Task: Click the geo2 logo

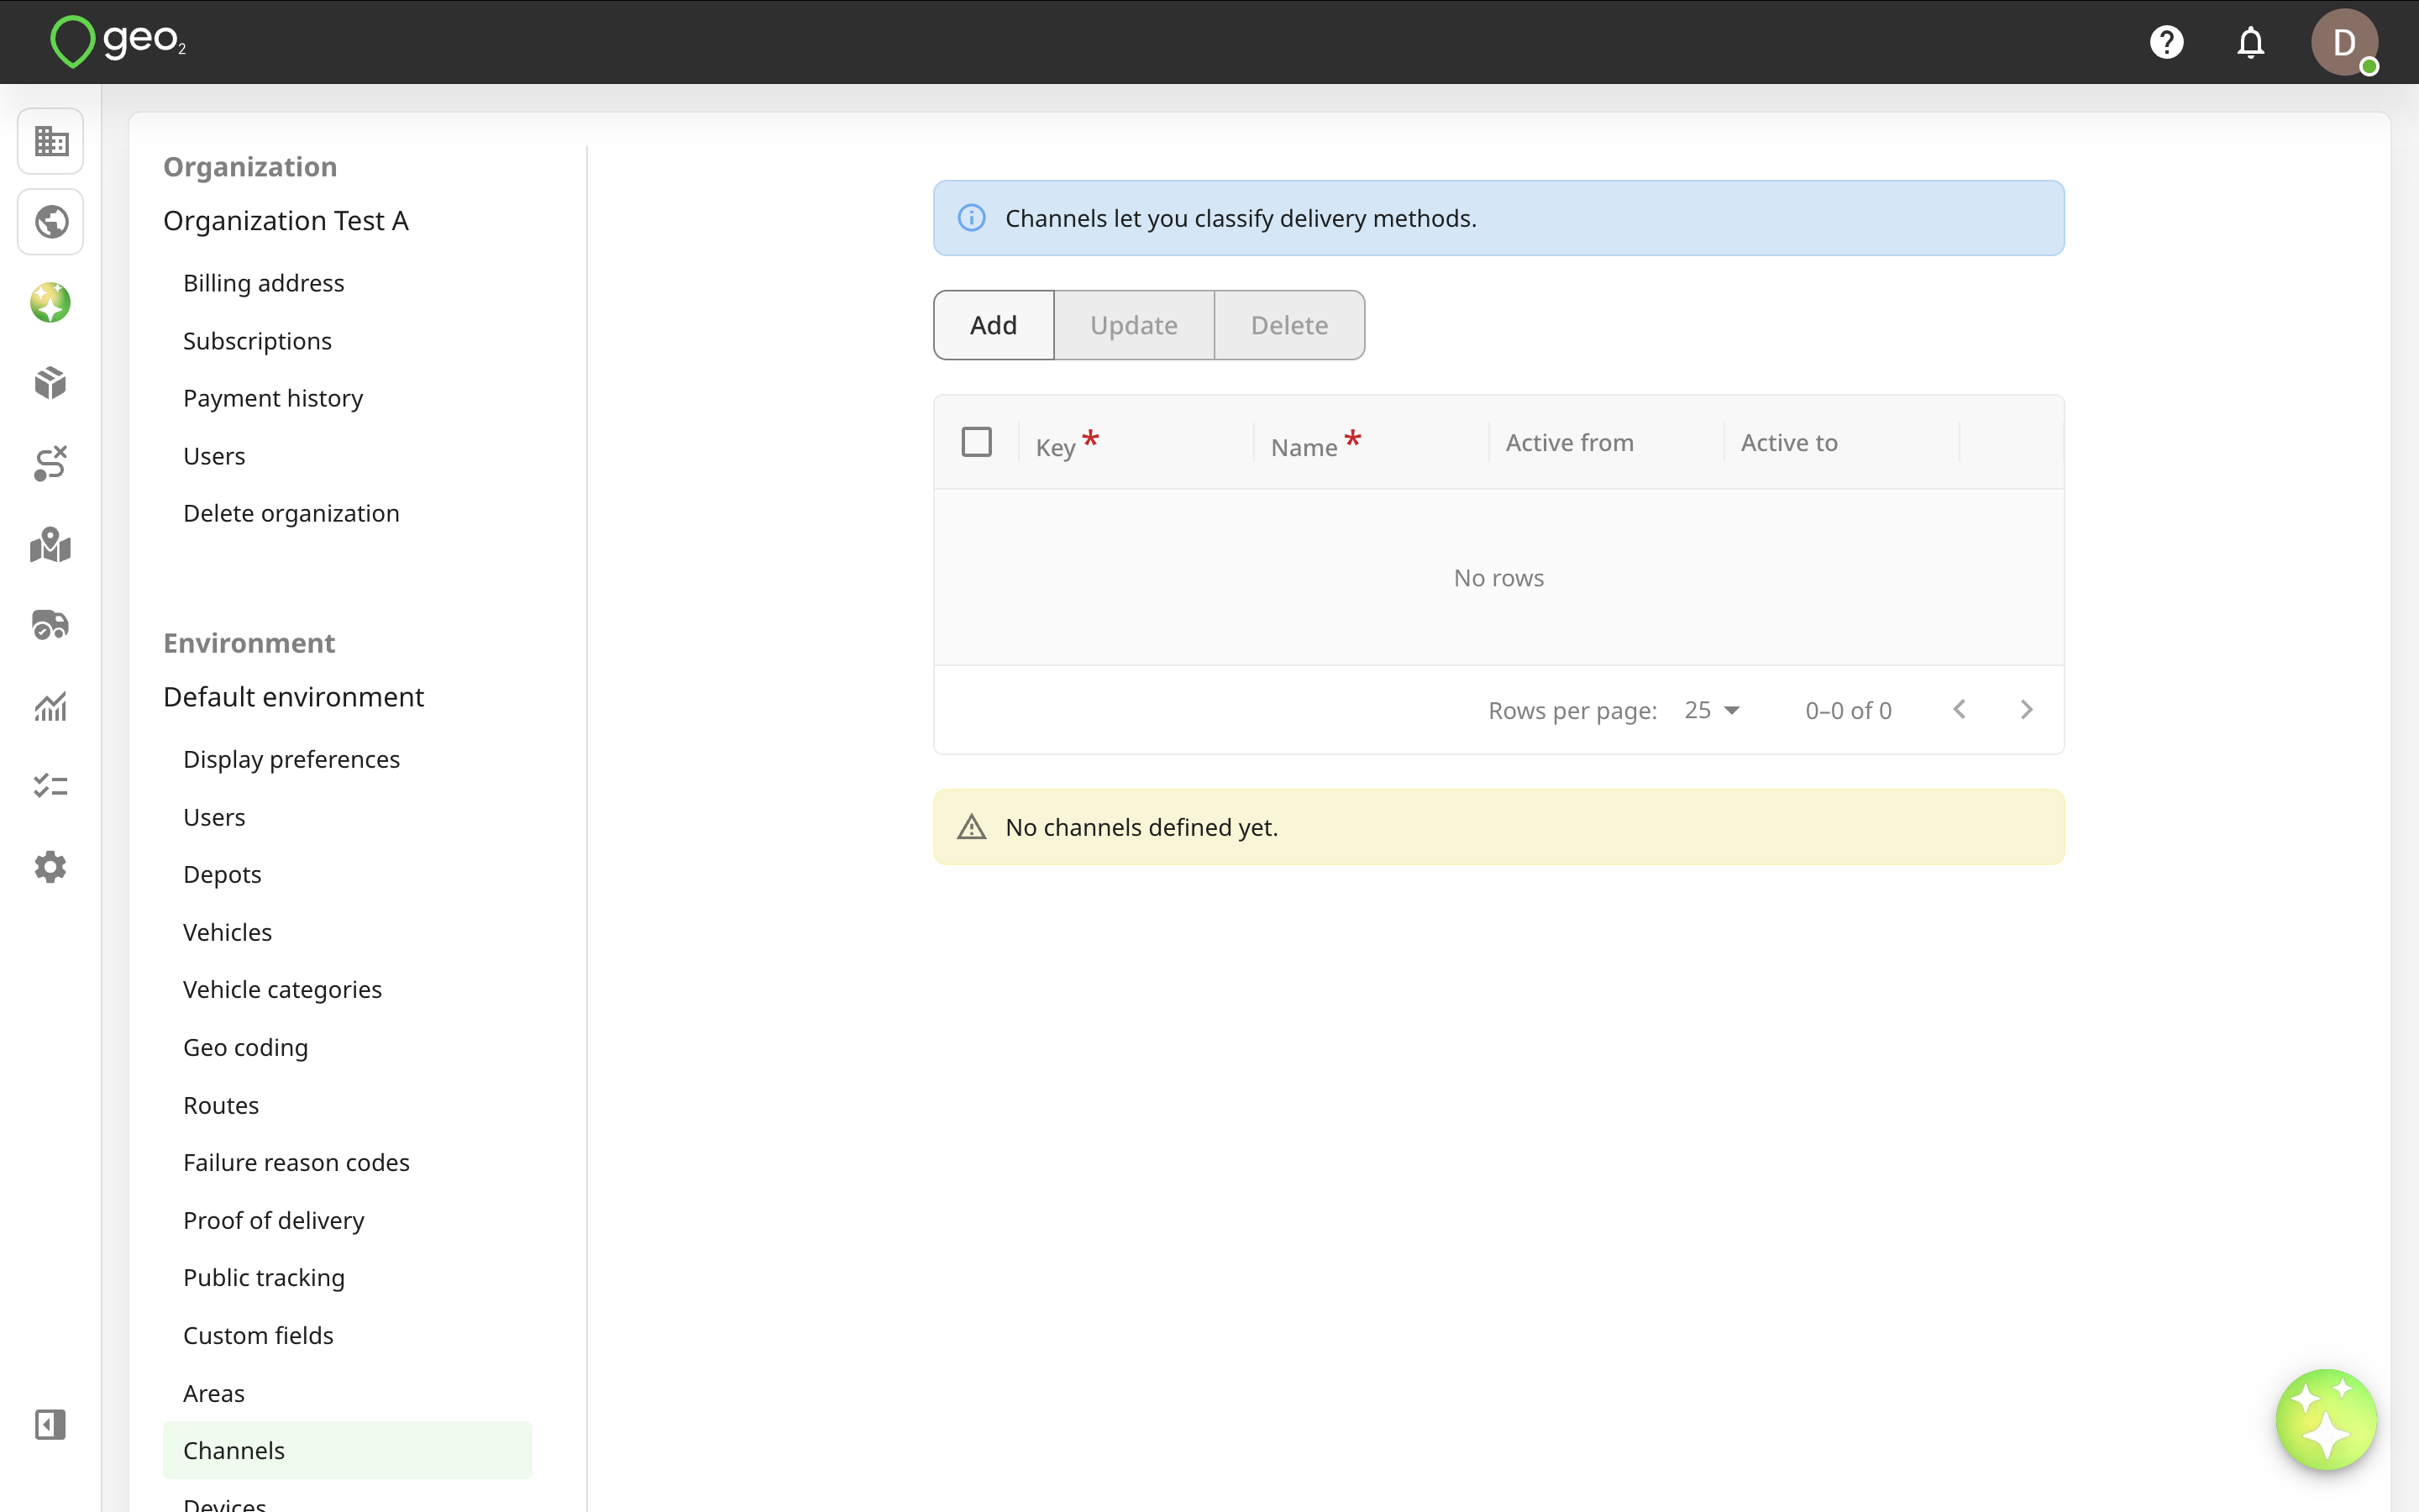Action: click(x=118, y=42)
